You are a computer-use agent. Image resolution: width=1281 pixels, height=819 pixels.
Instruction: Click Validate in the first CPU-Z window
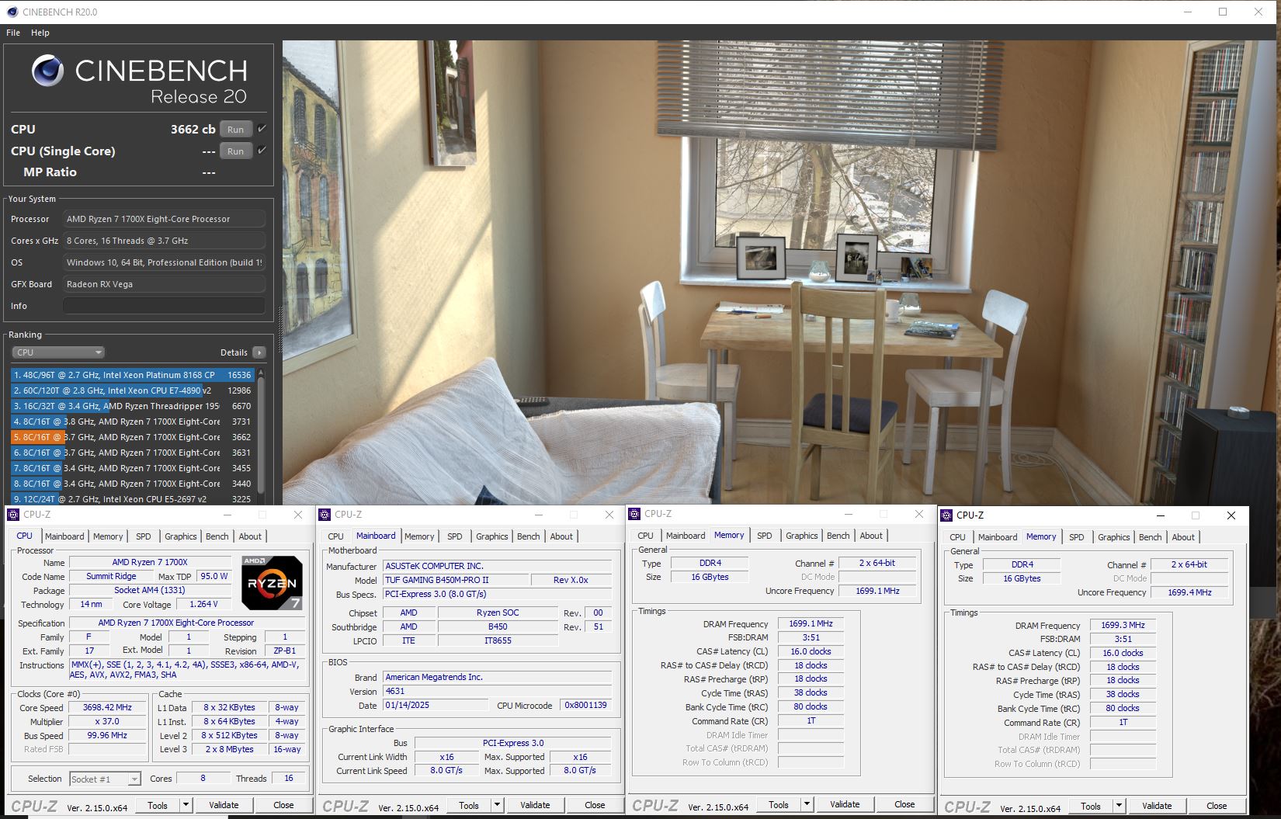point(224,805)
